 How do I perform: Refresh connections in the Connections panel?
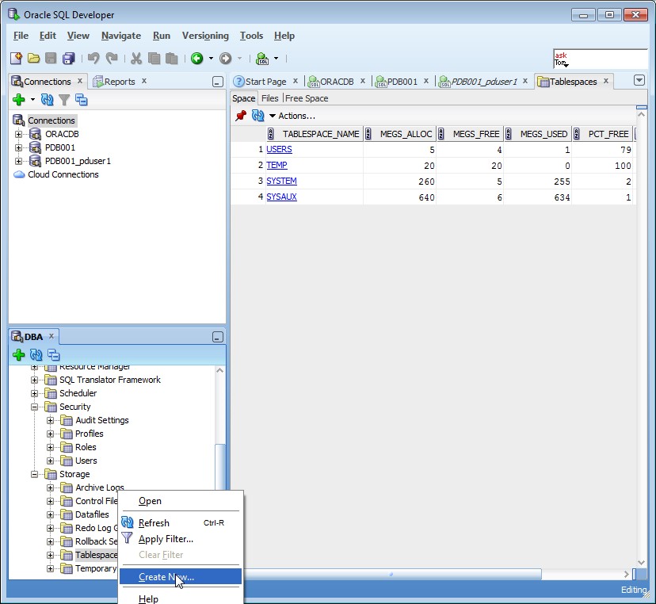click(48, 100)
